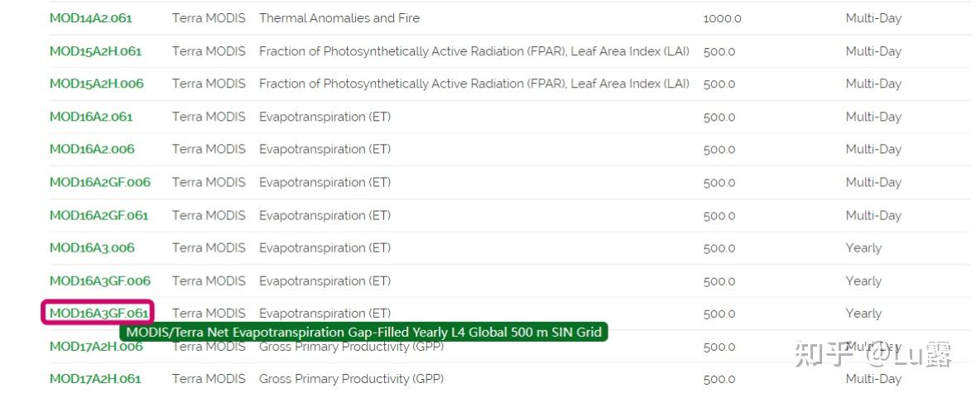Open the MOD16A3GF.006 product link

(99, 281)
